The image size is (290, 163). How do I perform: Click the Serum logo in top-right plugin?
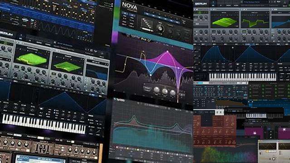(201, 4)
